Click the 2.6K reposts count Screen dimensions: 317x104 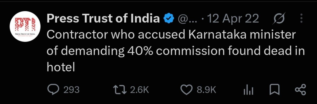140,90
